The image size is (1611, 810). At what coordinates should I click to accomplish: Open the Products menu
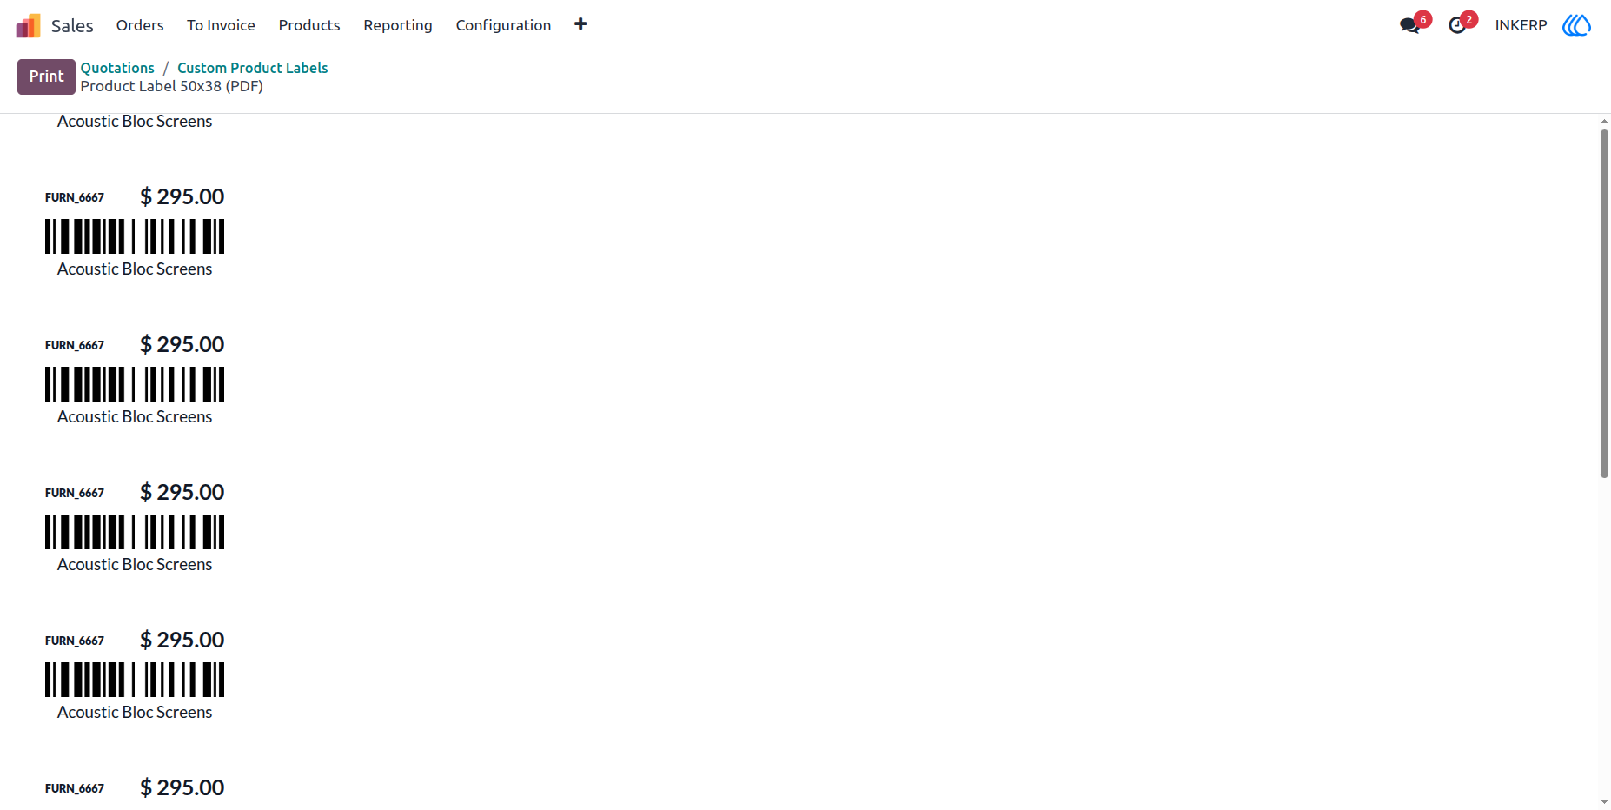[309, 25]
